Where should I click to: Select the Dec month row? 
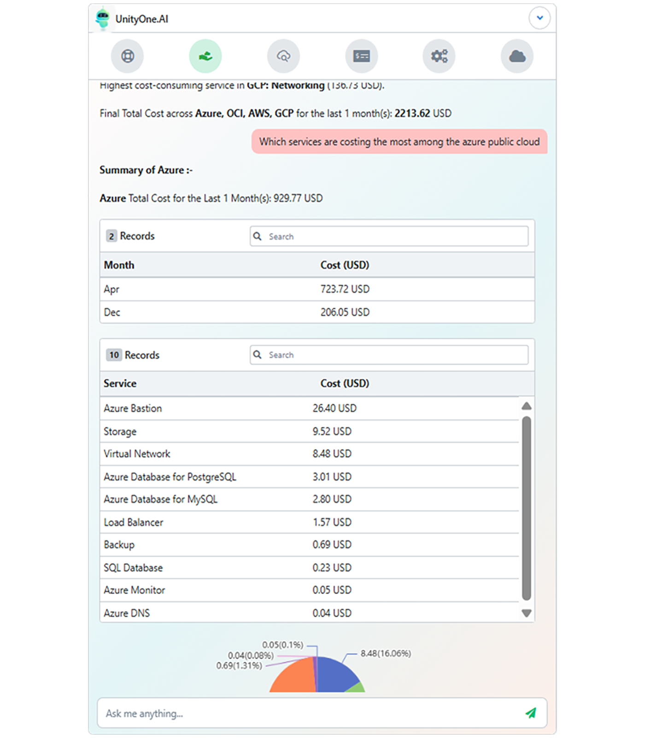[317, 312]
